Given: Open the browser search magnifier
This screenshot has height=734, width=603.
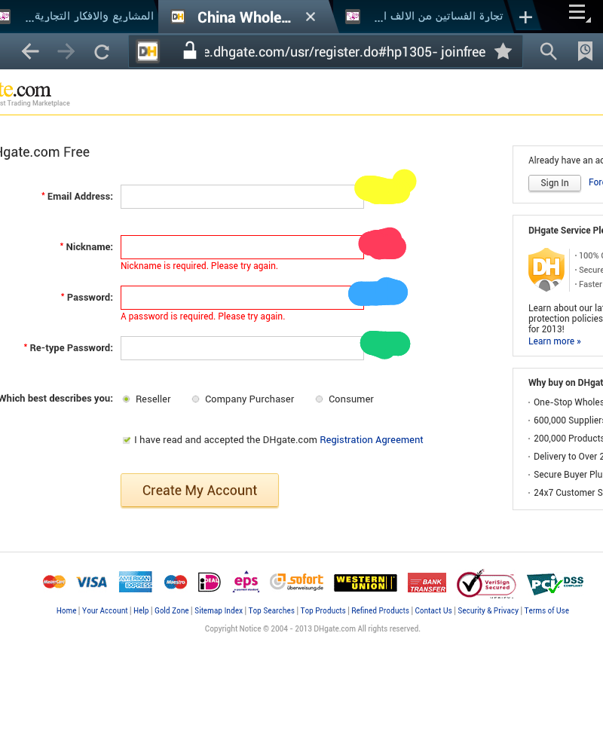Looking at the screenshot, I should [549, 51].
